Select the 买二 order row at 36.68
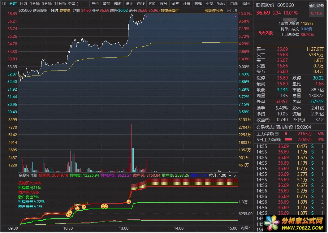This screenshot has height=233, width=328. (x=290, y=55)
